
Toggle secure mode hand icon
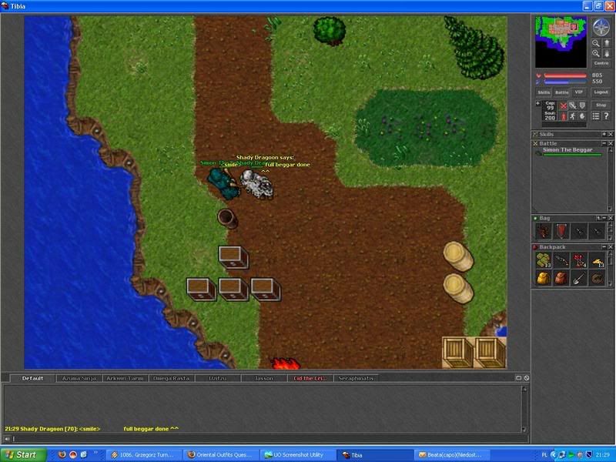582,116
